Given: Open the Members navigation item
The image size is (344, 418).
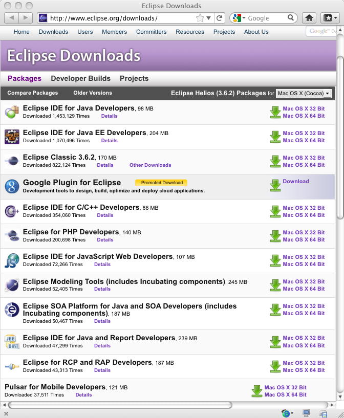Looking at the screenshot, I should click(x=114, y=32).
